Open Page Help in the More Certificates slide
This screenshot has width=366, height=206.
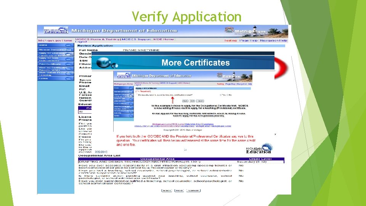coord(230,84)
